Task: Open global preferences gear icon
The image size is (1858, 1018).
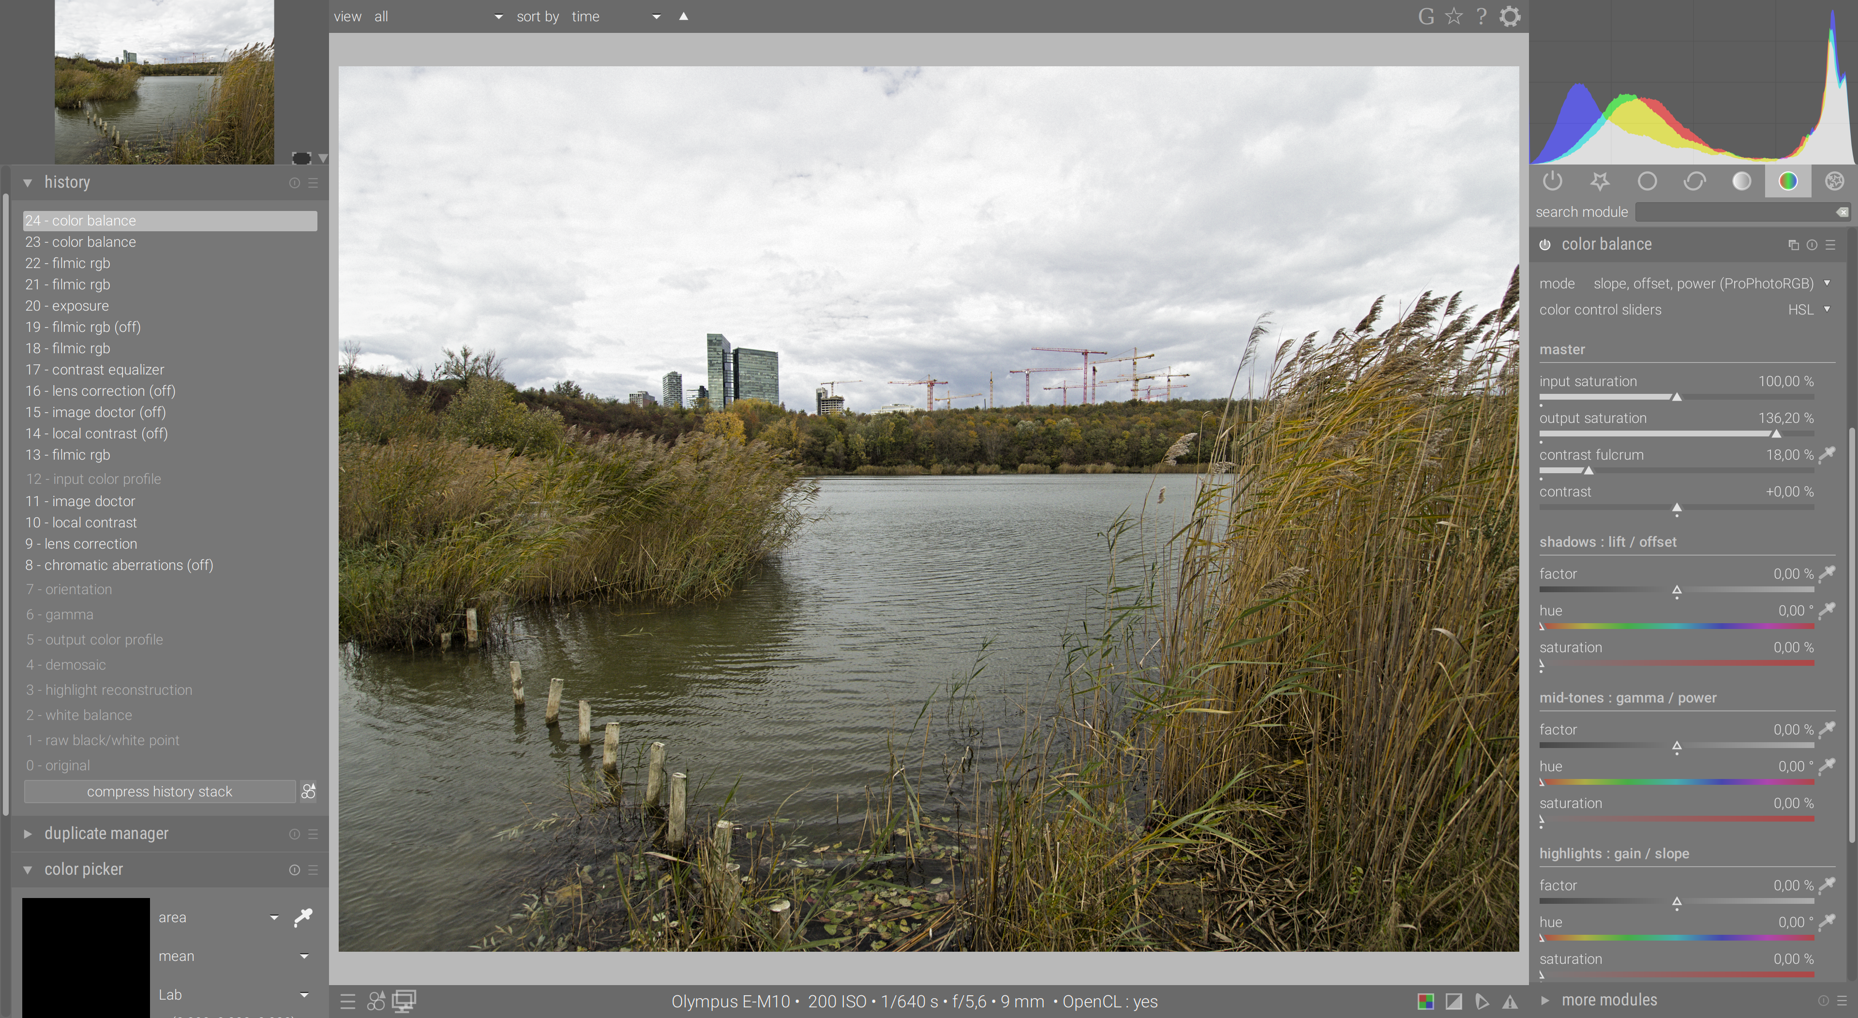Action: 1510,16
